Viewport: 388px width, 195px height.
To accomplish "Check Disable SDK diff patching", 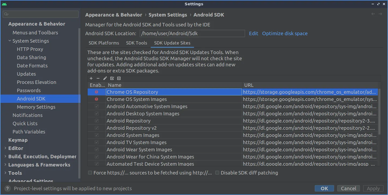I will tap(217, 173).
